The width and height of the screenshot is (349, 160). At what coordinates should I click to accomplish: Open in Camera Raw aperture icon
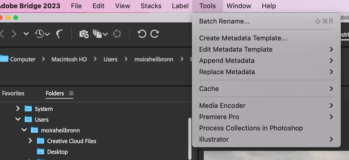coord(117,34)
